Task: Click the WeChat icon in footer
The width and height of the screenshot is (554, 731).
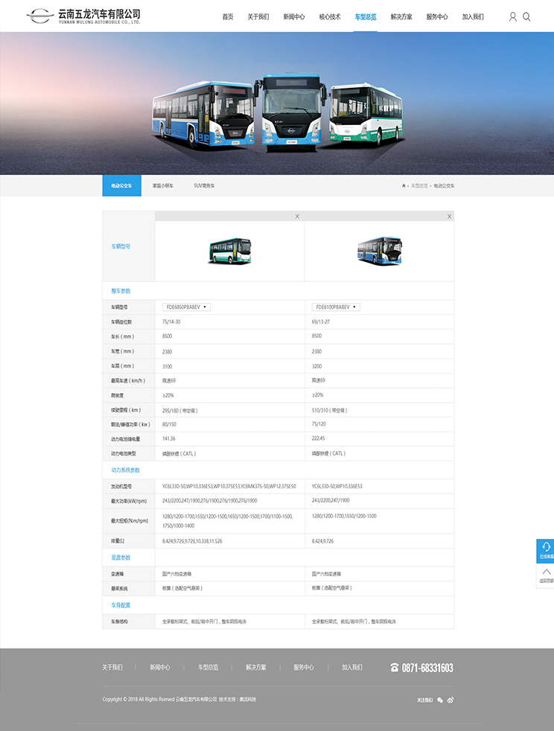Action: 440,700
